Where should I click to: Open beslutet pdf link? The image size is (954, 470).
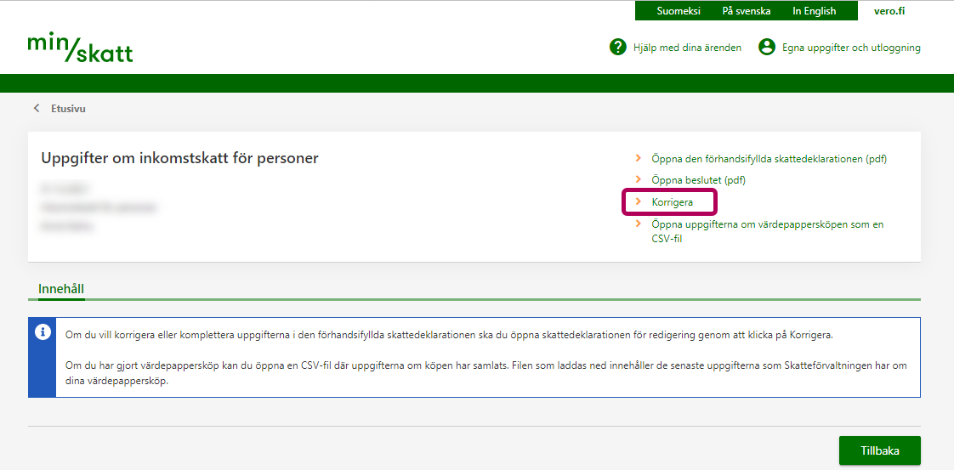698,180
